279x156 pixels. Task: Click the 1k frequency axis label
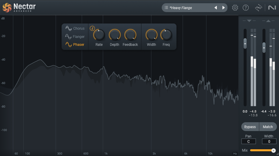[106, 154]
